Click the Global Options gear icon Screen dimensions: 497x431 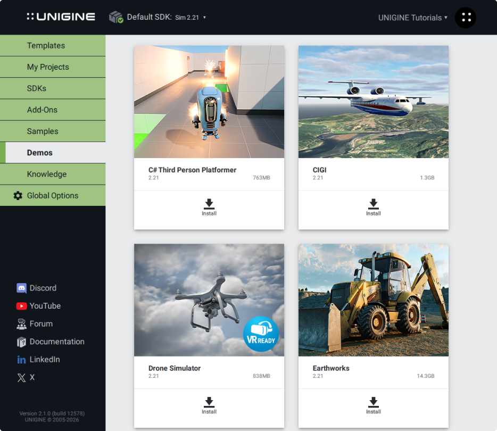(18, 195)
